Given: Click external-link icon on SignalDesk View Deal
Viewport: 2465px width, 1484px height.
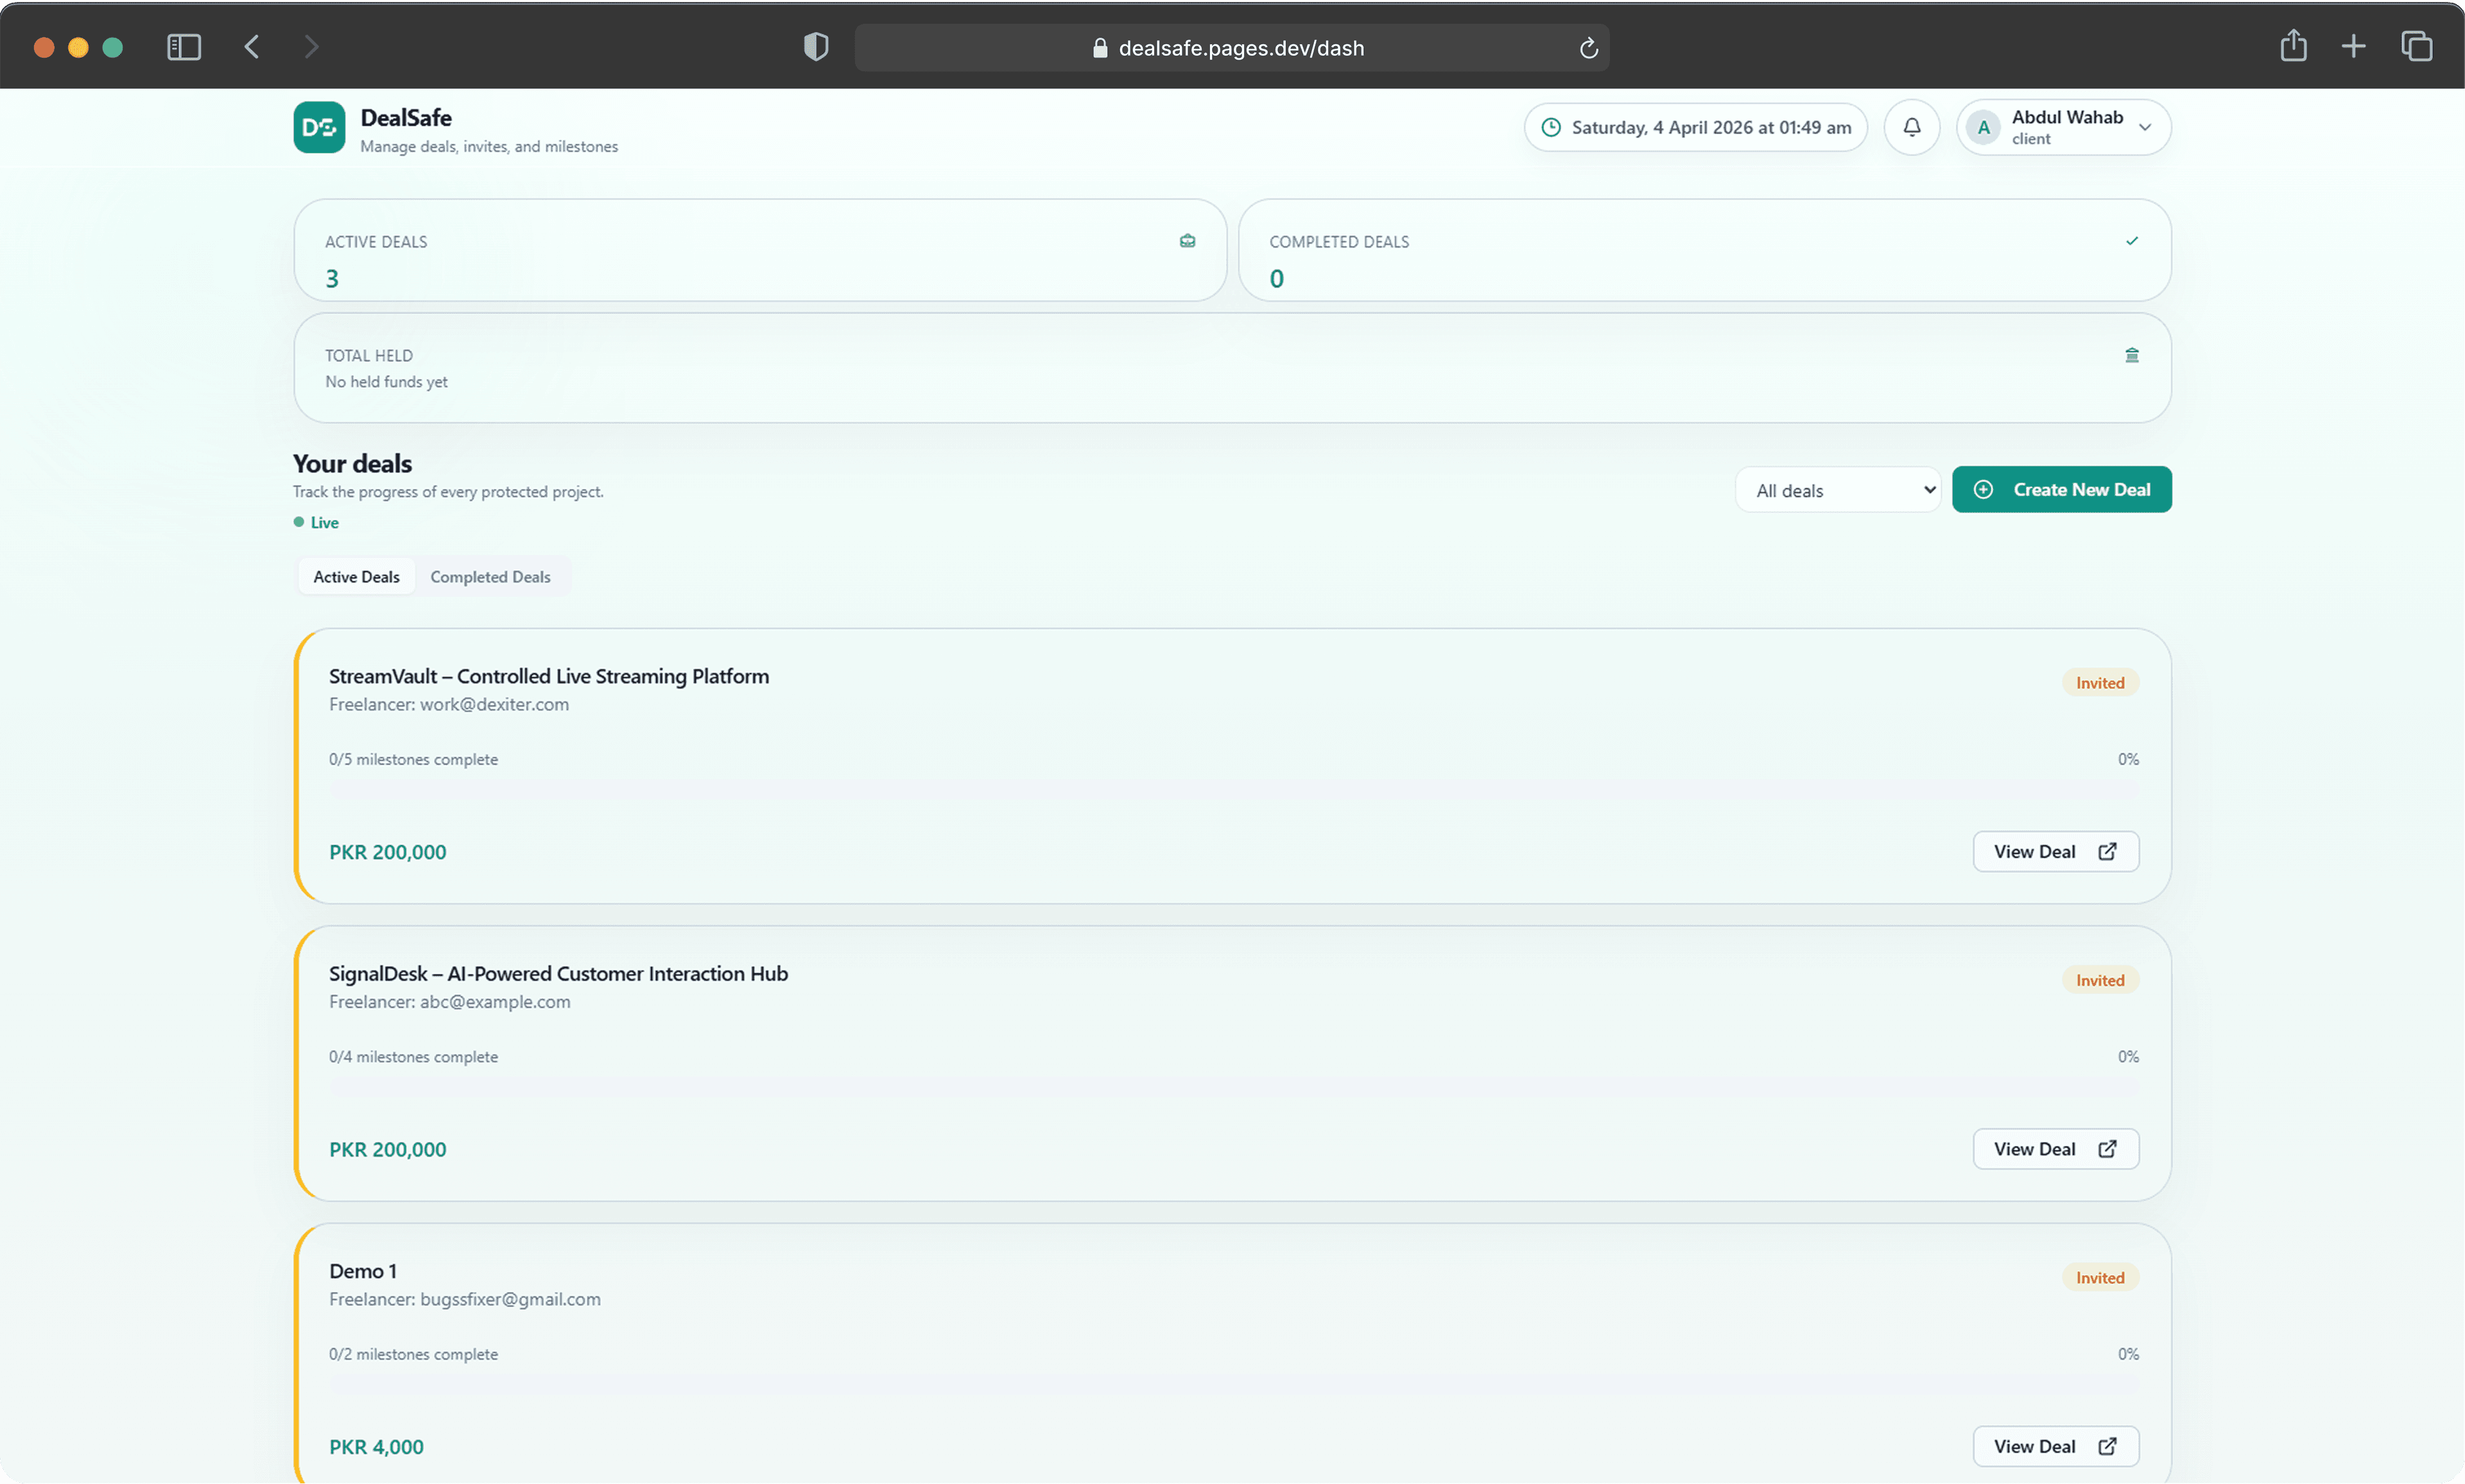Looking at the screenshot, I should click(2107, 1149).
